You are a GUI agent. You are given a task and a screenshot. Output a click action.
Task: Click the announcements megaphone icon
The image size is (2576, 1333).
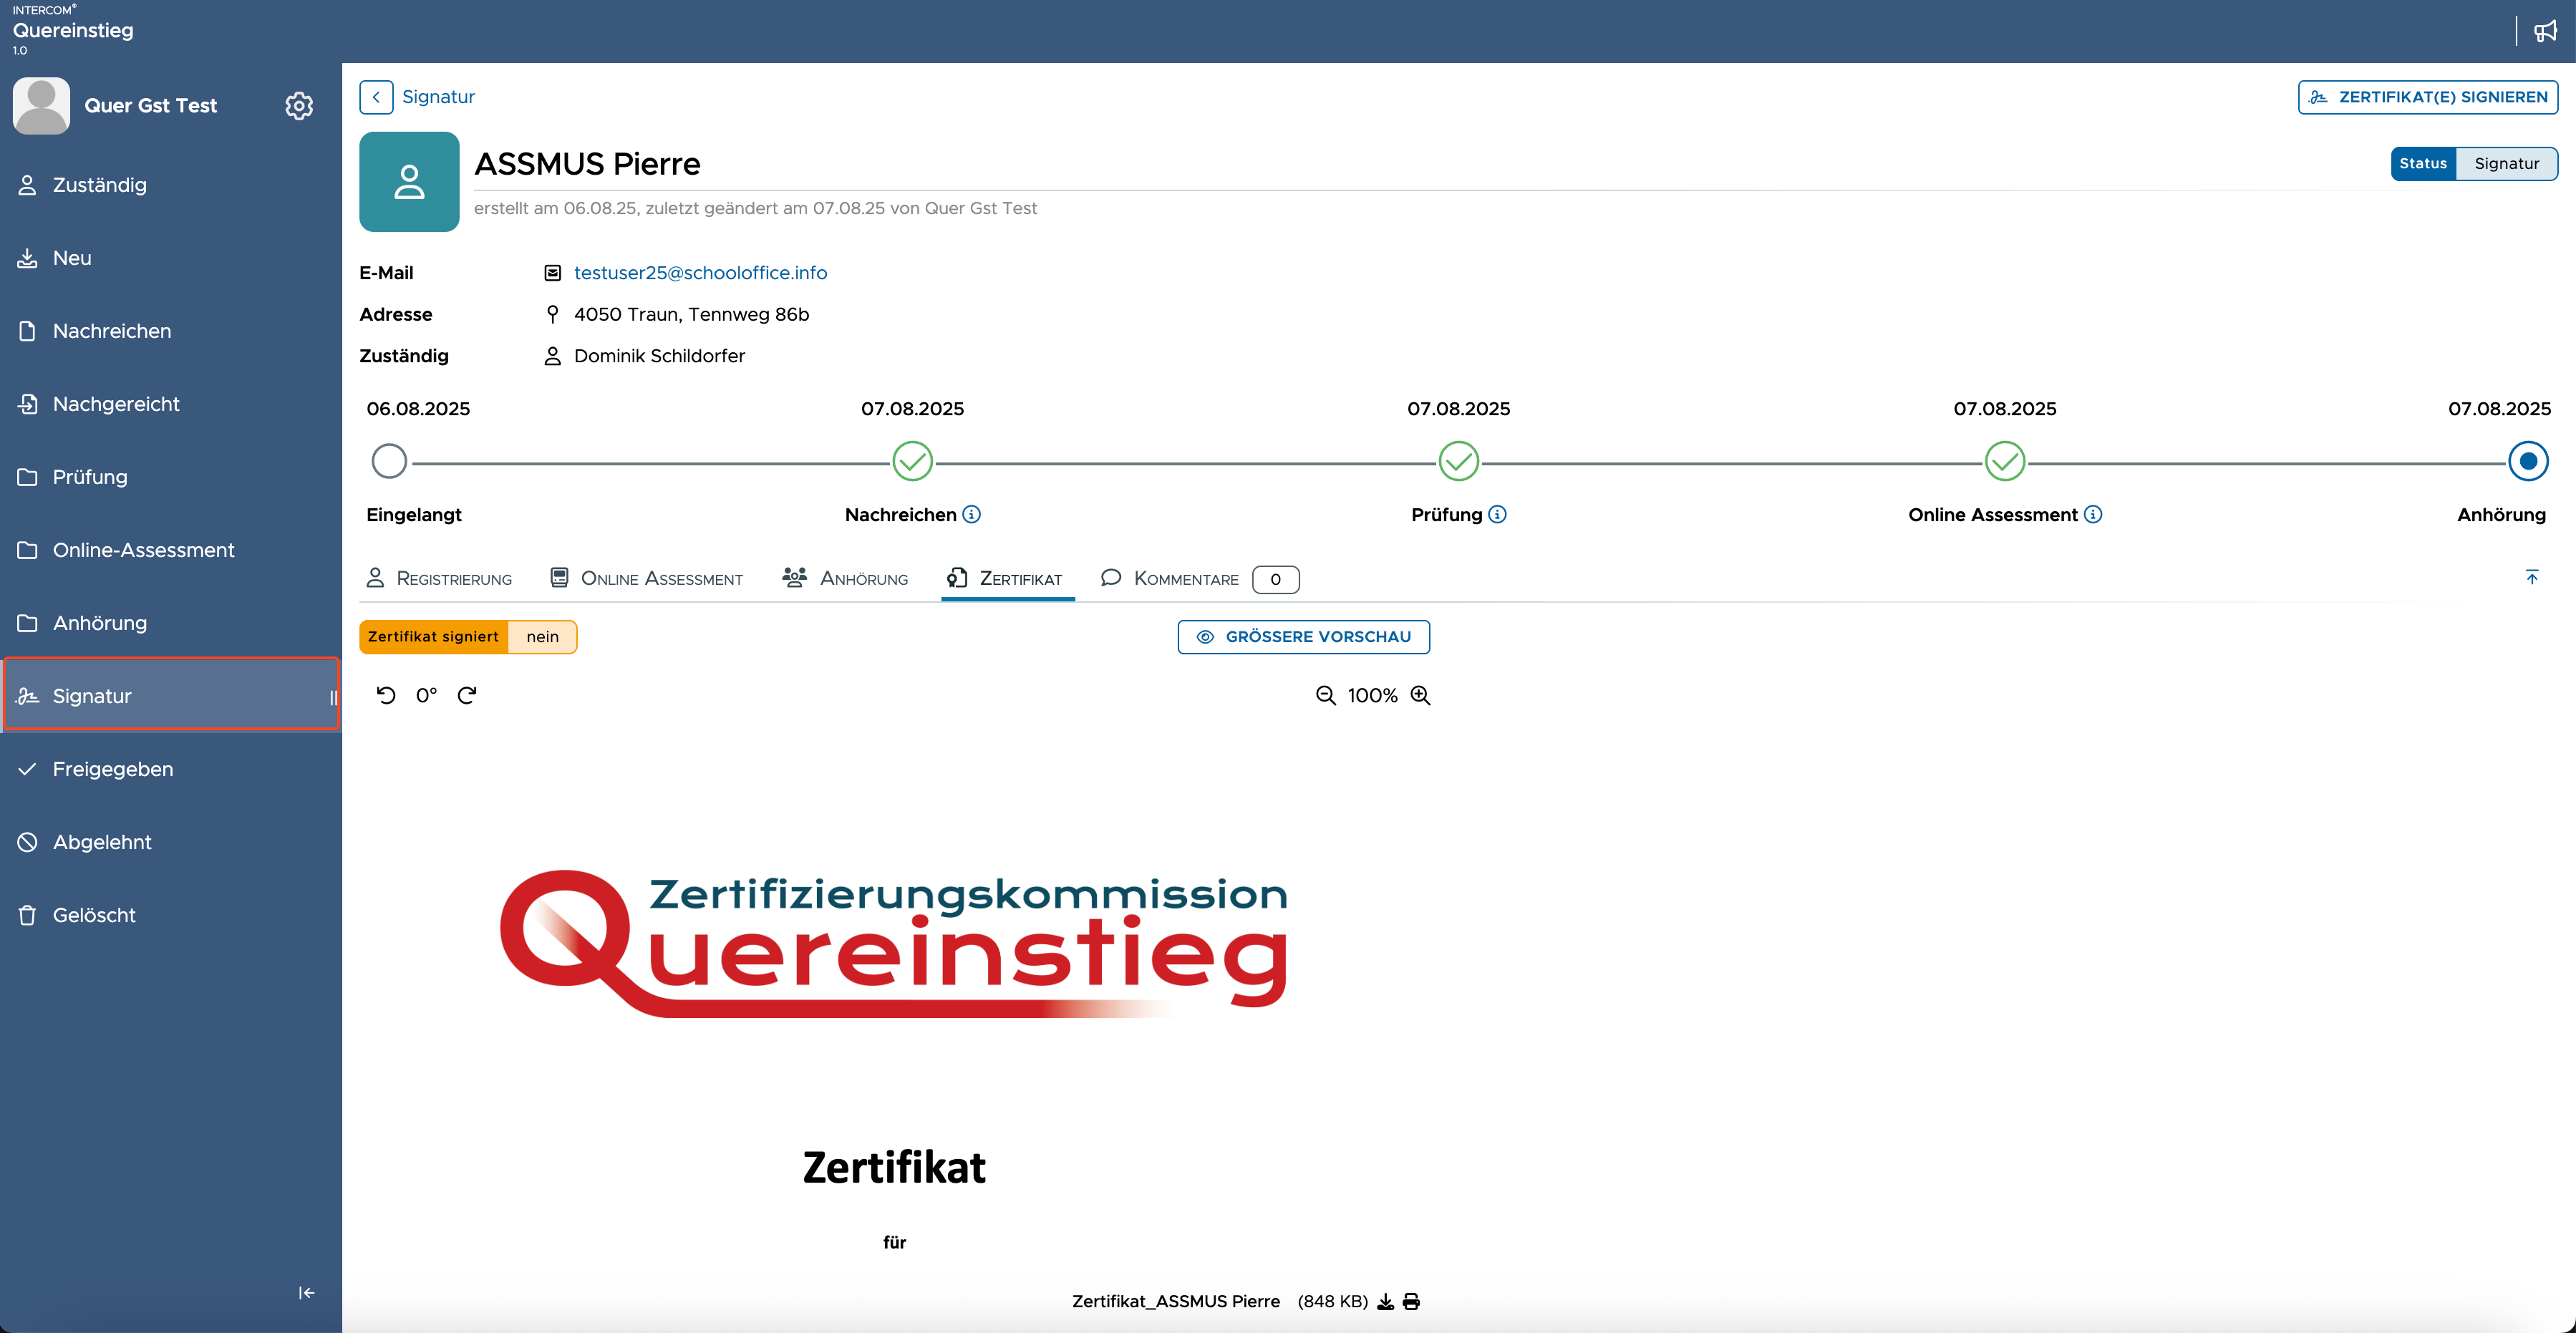coord(2545,31)
